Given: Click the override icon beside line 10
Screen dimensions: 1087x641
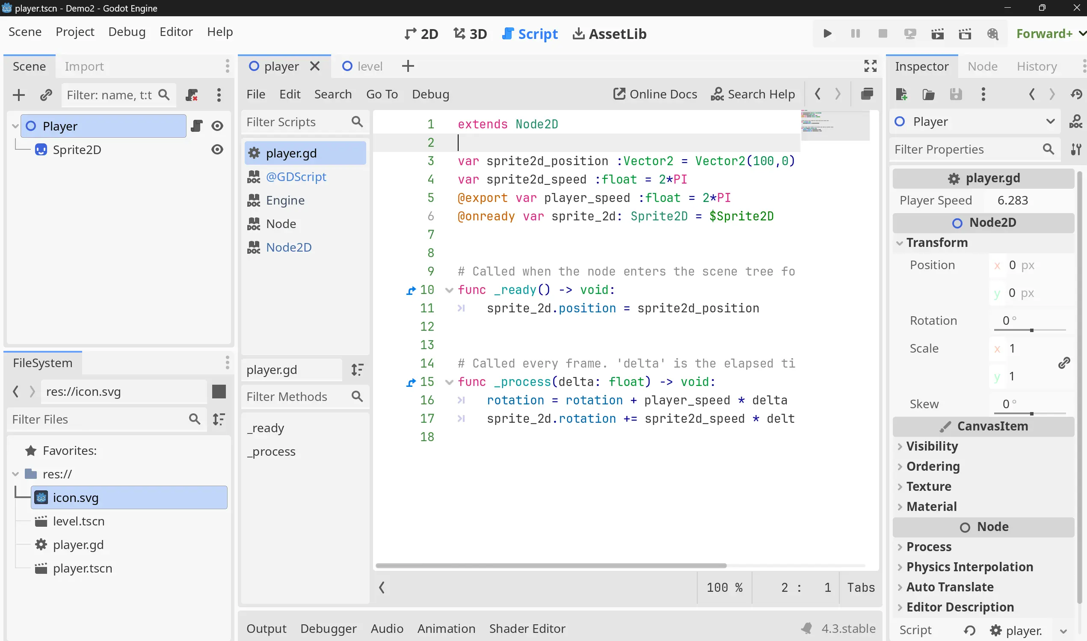Looking at the screenshot, I should [x=411, y=290].
